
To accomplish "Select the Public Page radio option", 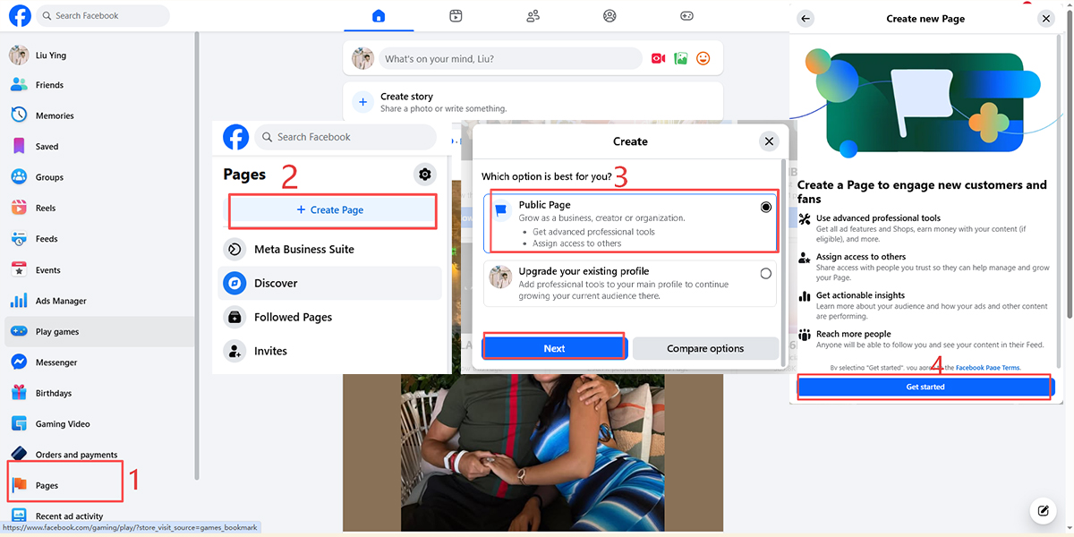I will (765, 207).
